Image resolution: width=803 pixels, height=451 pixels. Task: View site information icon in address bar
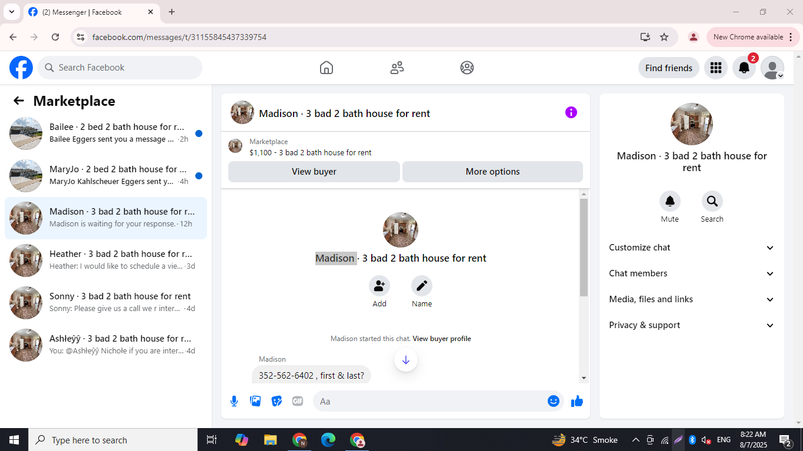pos(81,37)
